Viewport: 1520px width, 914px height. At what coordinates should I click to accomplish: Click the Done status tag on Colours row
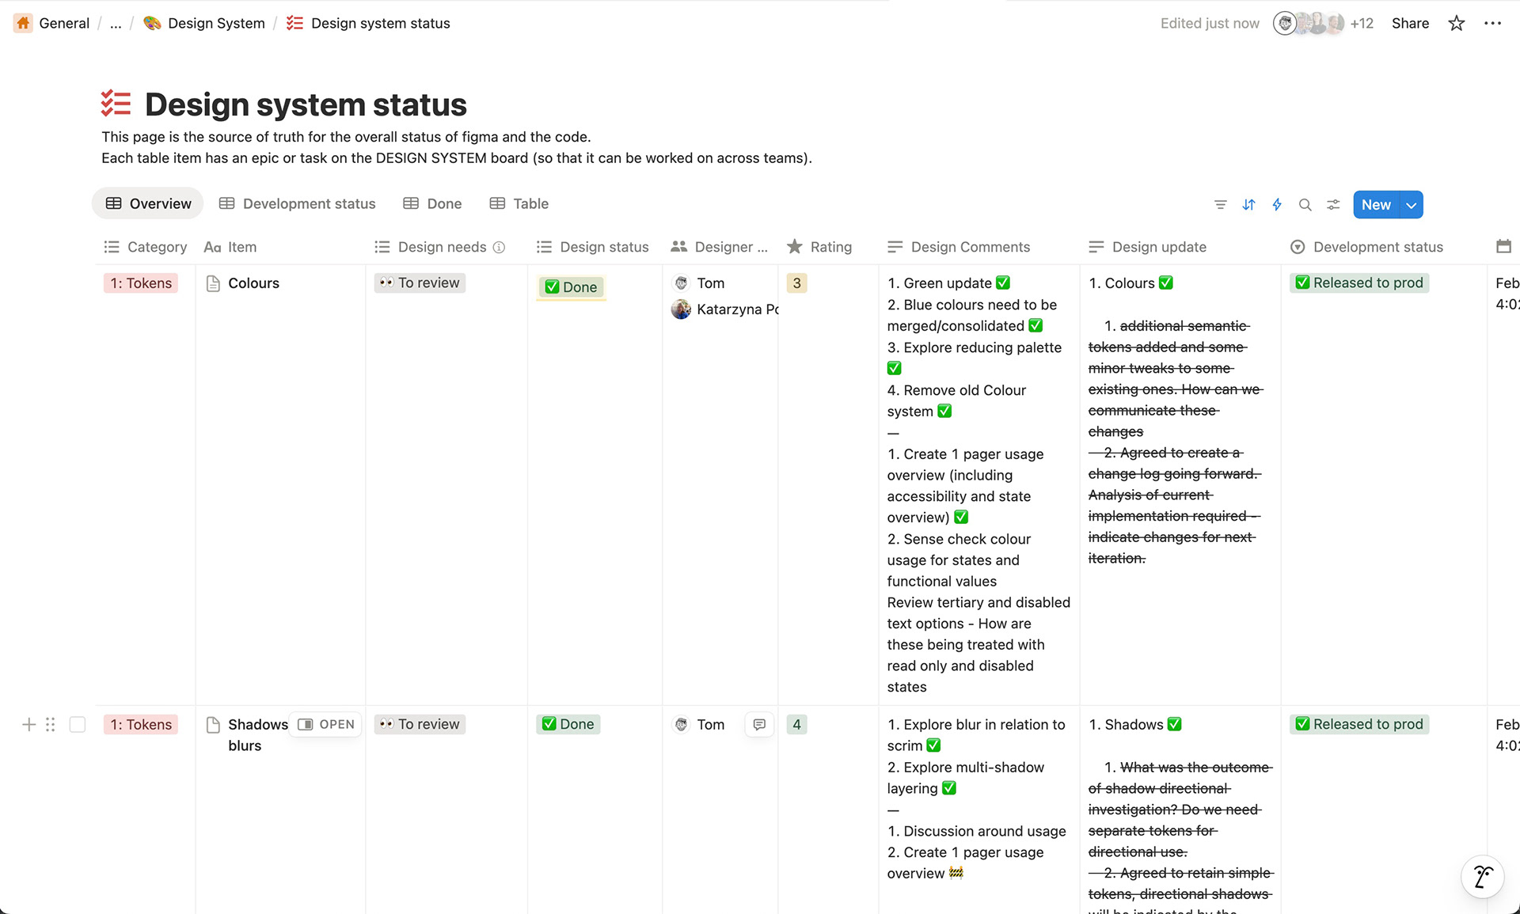pyautogui.click(x=571, y=287)
